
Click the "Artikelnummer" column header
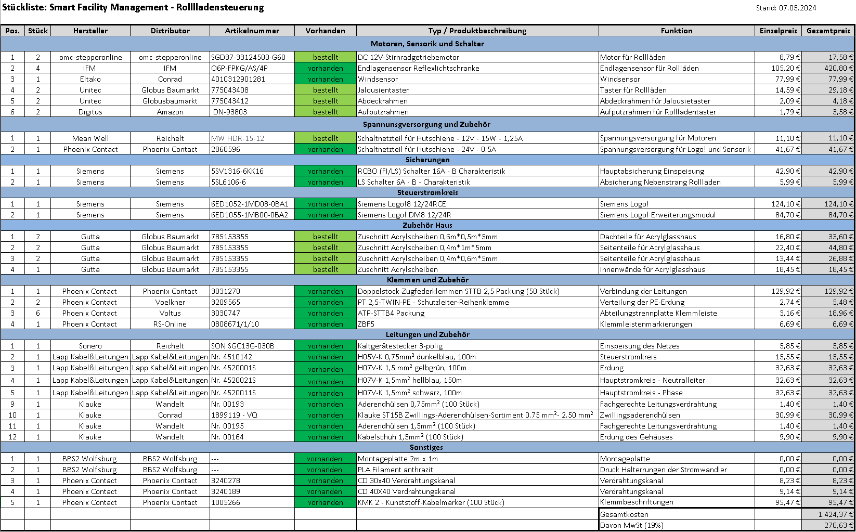coord(252,31)
